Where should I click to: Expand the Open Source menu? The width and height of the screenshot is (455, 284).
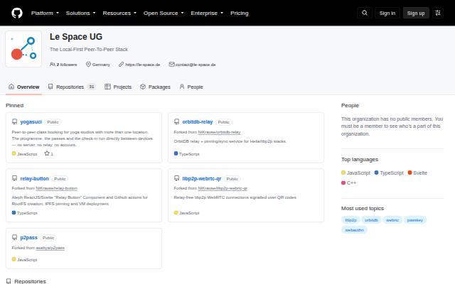[x=164, y=13]
